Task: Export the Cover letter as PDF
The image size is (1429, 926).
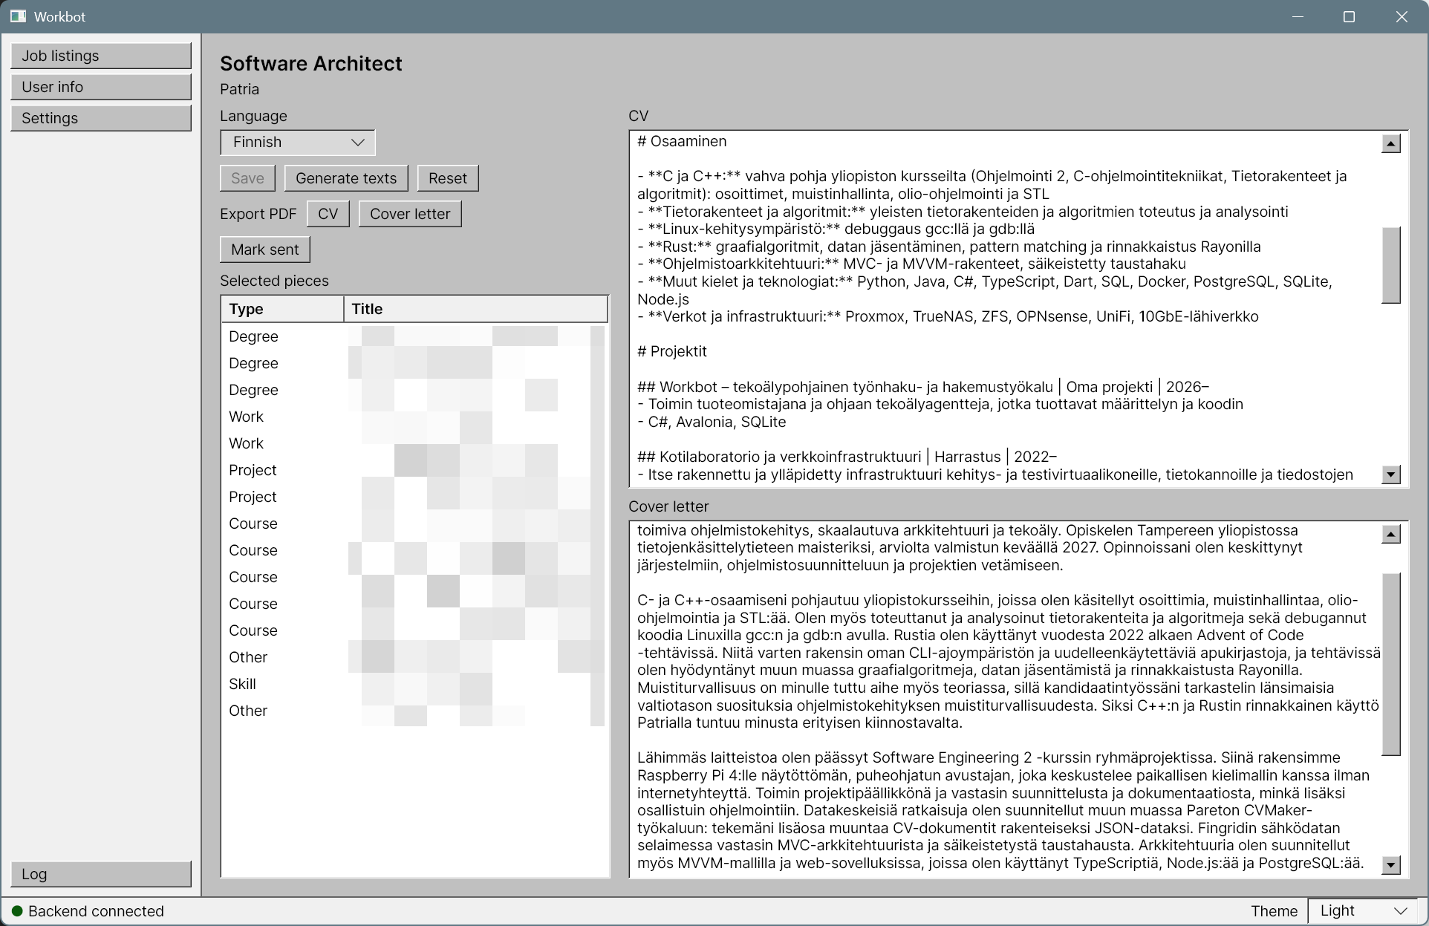Action: tap(410, 214)
